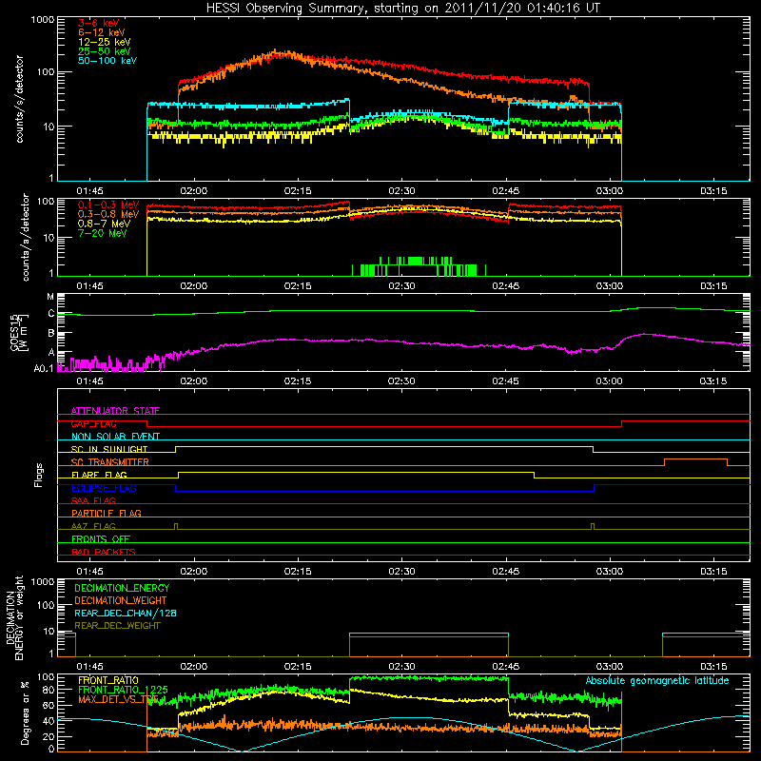Image resolution: width=761 pixels, height=761 pixels.
Task: Click the M class label on GOES axis
Action: (50, 297)
